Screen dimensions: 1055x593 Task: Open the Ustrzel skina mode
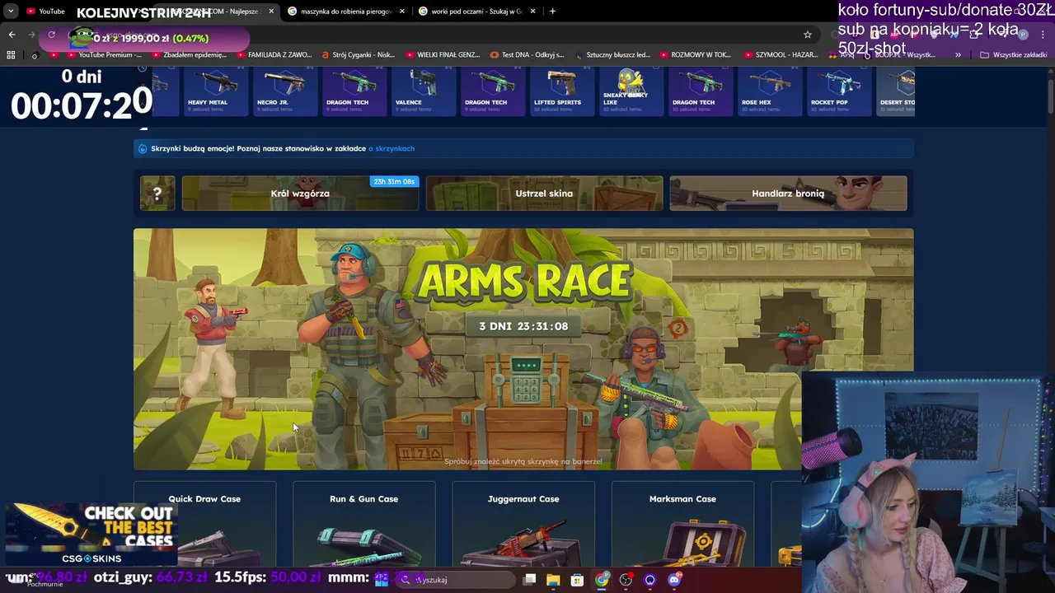[x=544, y=194]
